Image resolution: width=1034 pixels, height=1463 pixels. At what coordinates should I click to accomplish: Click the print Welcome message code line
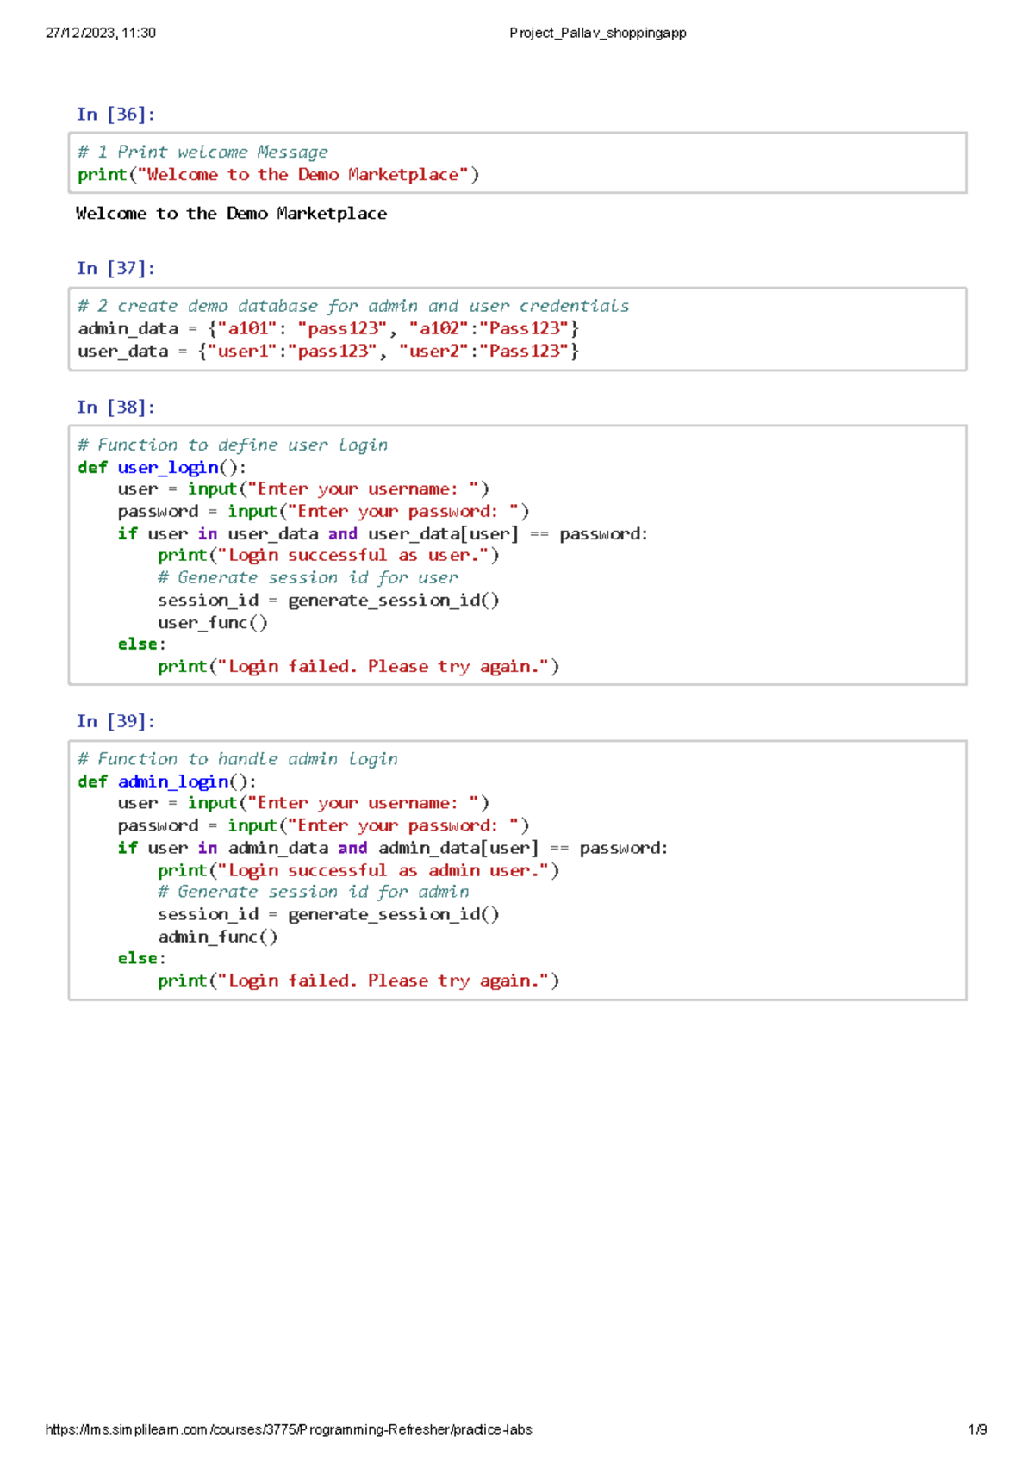[277, 175]
